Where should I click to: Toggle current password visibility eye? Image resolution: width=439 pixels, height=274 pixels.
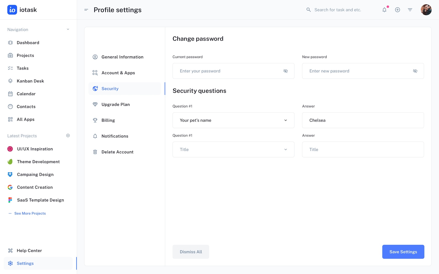pos(286,71)
